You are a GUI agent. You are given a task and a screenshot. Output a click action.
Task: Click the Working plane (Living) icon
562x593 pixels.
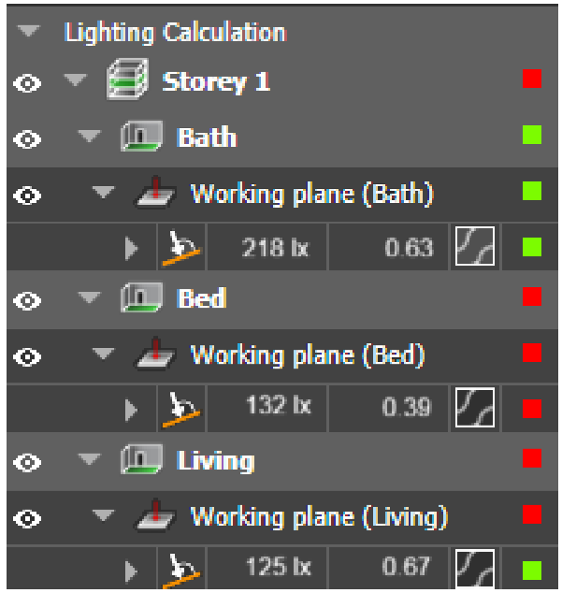[x=155, y=516]
